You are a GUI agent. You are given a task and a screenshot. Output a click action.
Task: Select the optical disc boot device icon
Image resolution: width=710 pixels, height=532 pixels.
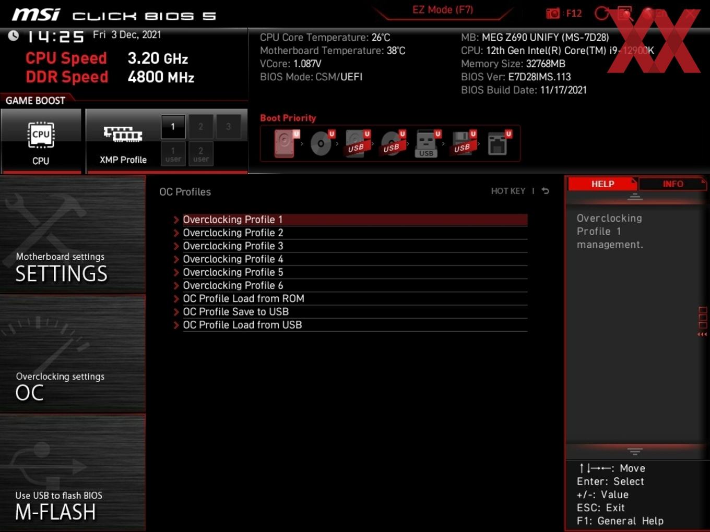click(x=322, y=143)
